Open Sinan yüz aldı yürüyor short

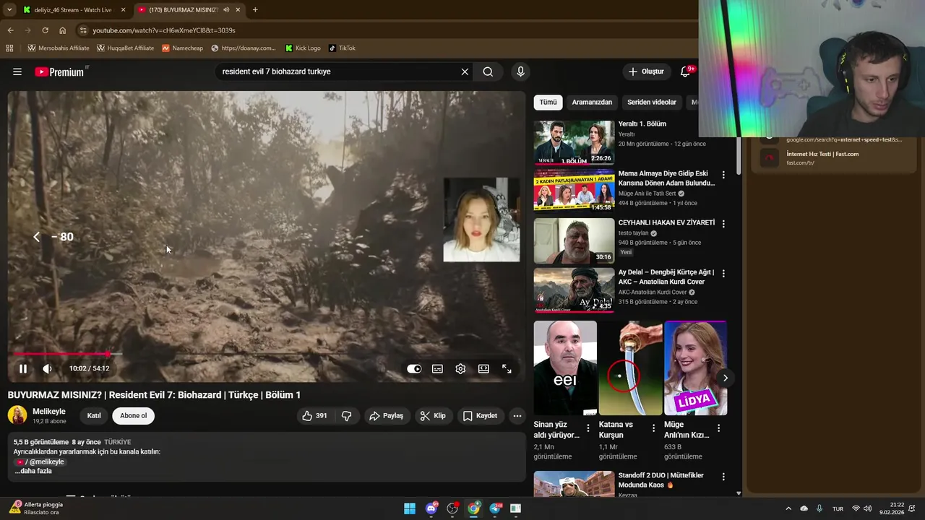565,368
